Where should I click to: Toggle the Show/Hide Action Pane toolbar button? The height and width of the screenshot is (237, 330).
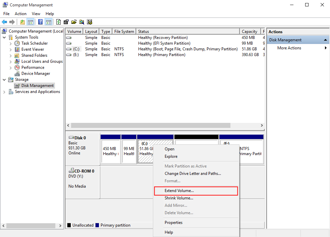49,22
